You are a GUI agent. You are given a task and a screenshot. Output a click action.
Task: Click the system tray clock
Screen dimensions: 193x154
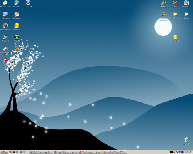click(188, 152)
